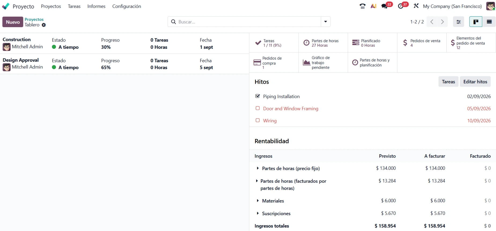Open the debug tools wrench icon
Viewport: 496px width, 231px height.
(416, 6)
